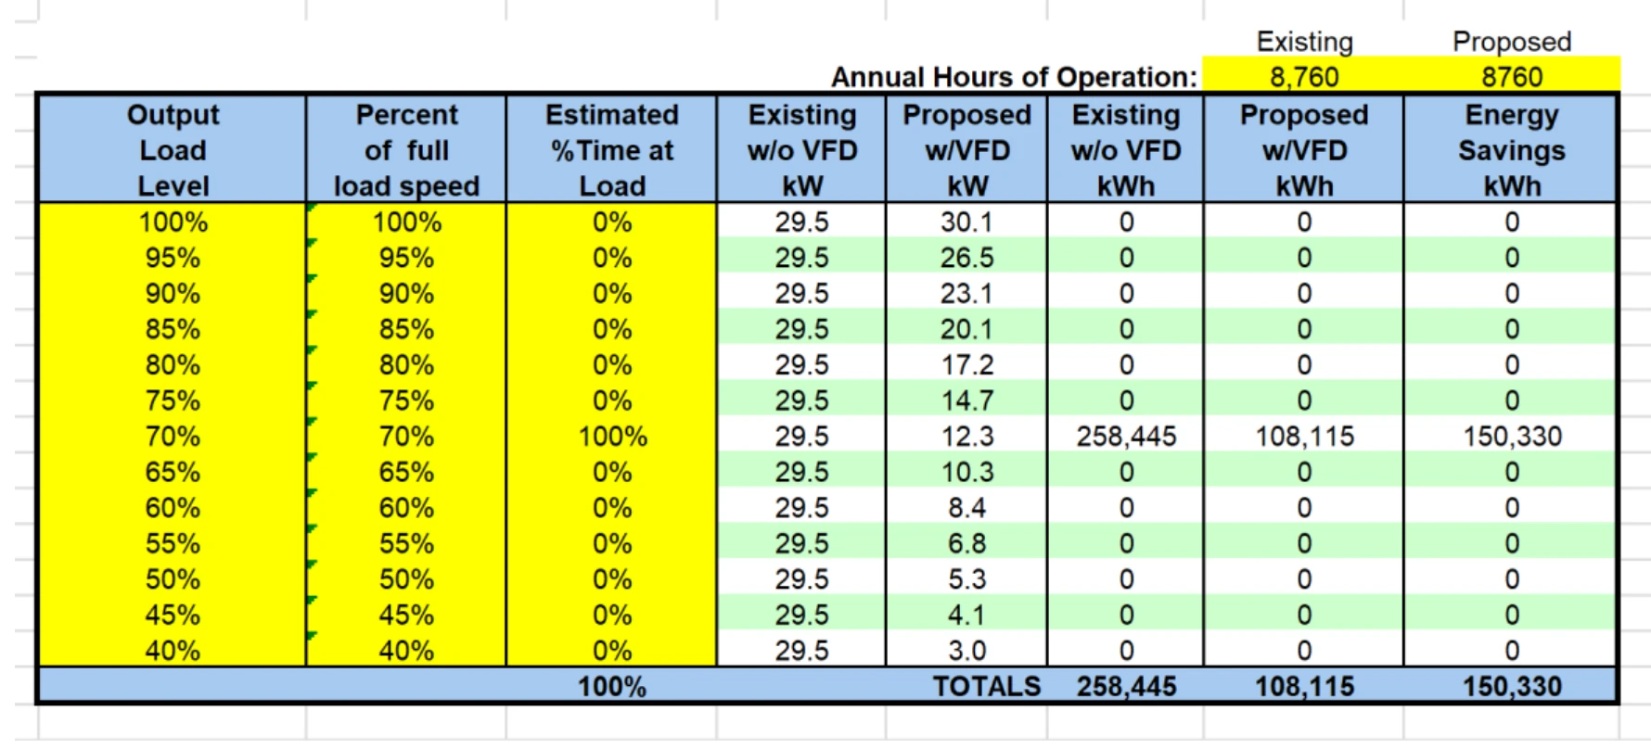Click the Annual Hours of Operation label
The image size is (1651, 749).
click(1014, 77)
